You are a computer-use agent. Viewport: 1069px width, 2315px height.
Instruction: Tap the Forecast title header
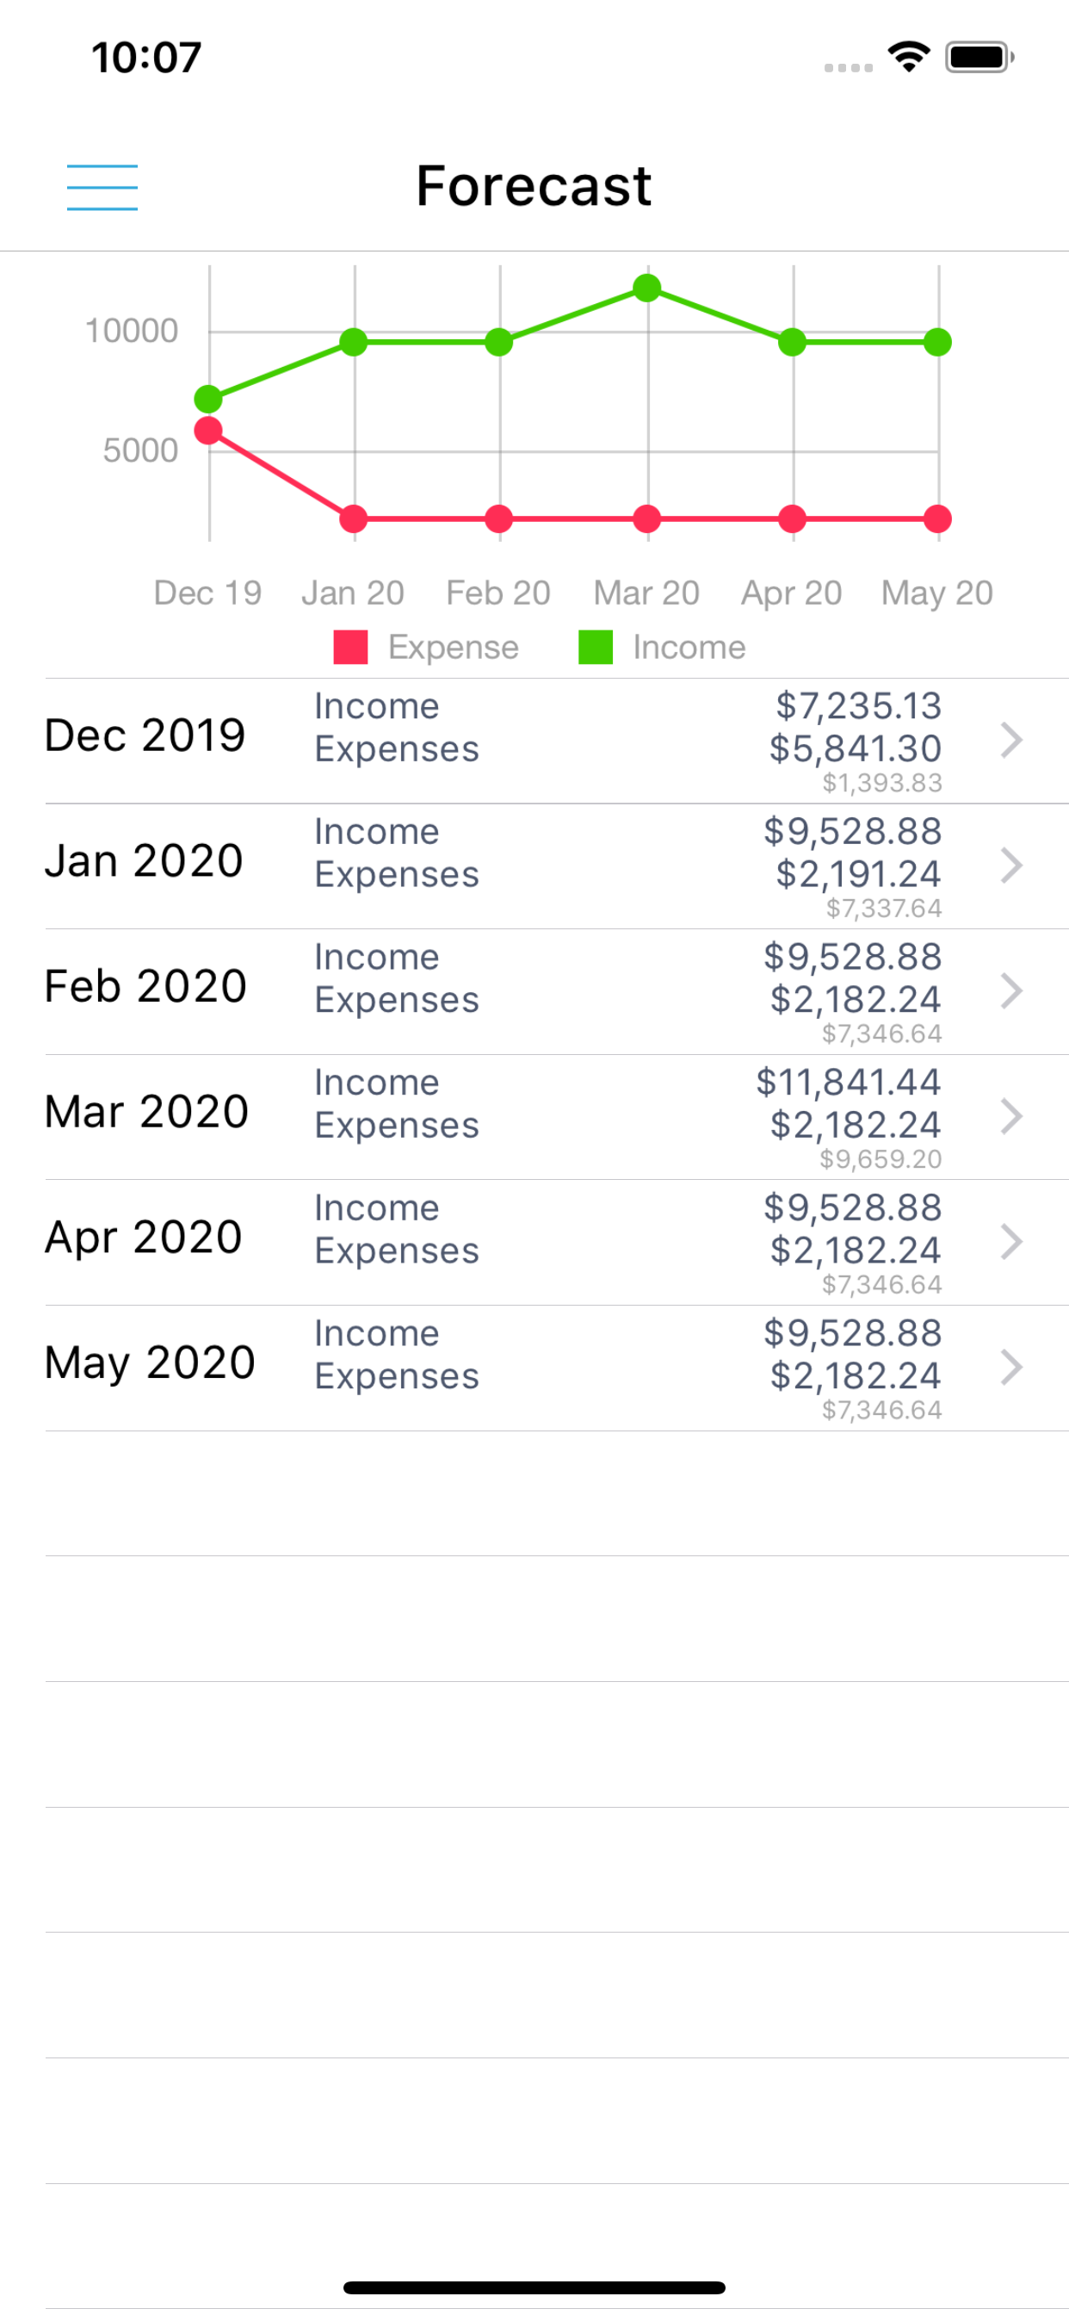coord(534,186)
